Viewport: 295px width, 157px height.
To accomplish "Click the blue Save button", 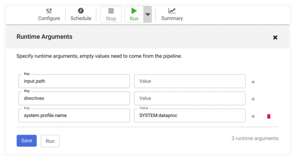I will 27,141.
